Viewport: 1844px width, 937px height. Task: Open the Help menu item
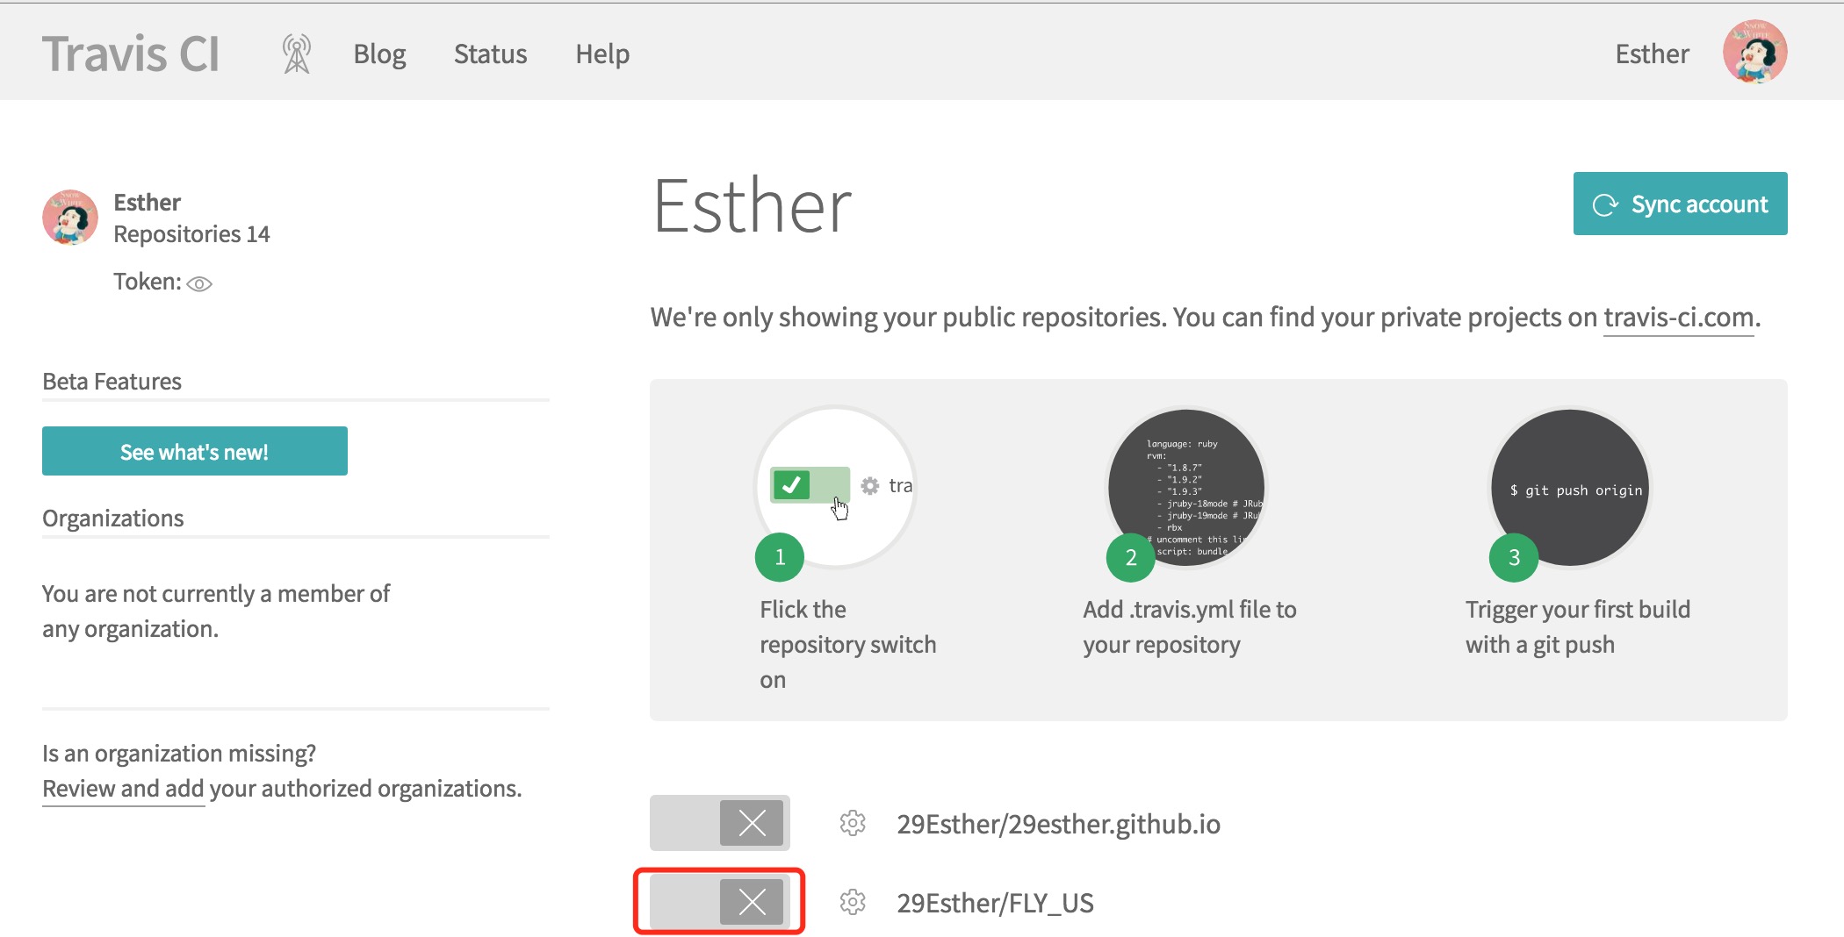tap(602, 54)
